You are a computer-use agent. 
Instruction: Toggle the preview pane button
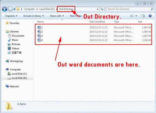143,16
